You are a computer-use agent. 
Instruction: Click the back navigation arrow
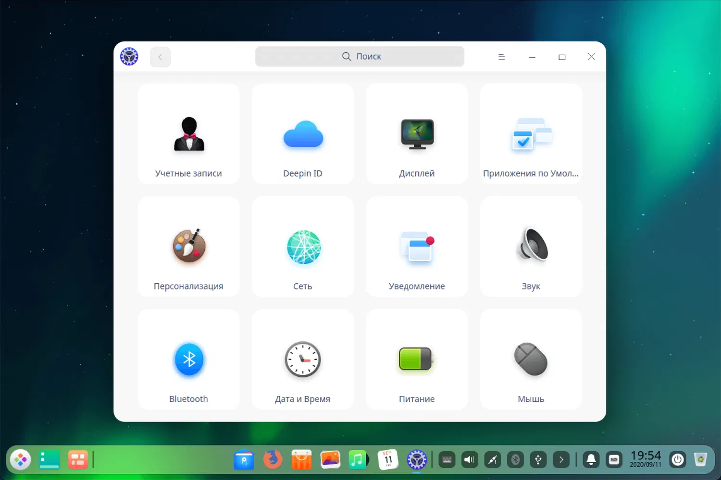pyautogui.click(x=160, y=57)
